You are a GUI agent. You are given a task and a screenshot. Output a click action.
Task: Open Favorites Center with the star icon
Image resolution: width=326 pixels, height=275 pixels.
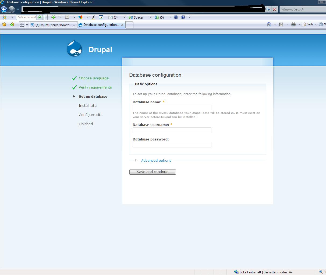click(x=4, y=24)
